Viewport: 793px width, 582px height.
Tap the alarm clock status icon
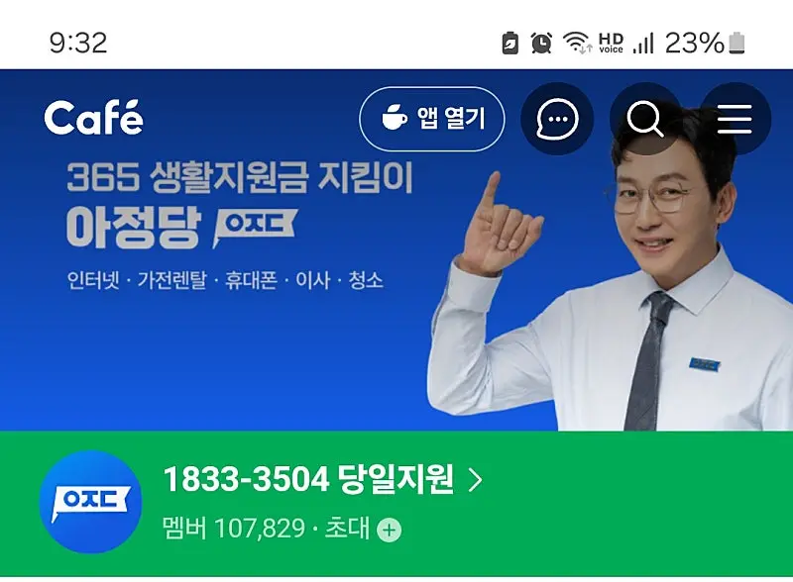[541, 43]
